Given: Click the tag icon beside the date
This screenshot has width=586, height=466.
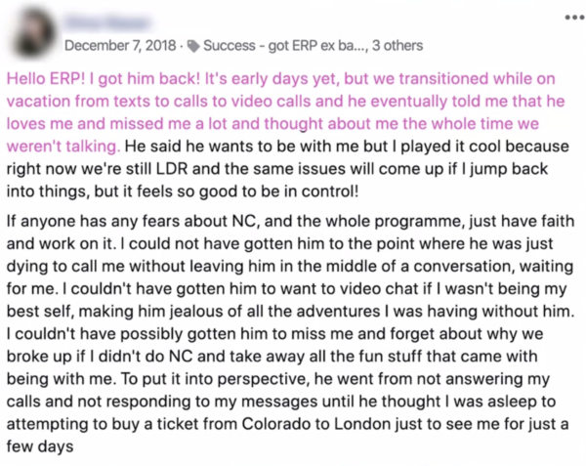Looking at the screenshot, I should [193, 46].
